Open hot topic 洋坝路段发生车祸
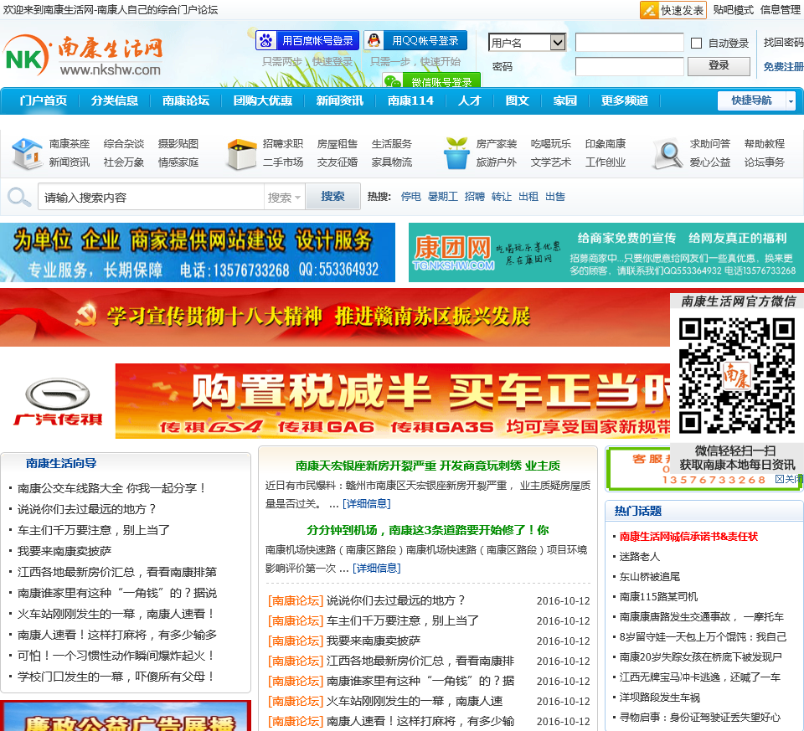The image size is (804, 731). point(659,698)
